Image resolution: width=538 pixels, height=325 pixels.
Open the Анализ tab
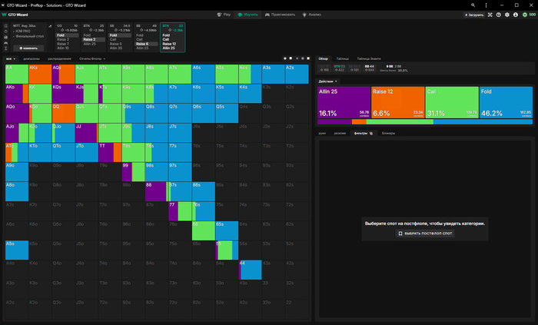(311, 15)
